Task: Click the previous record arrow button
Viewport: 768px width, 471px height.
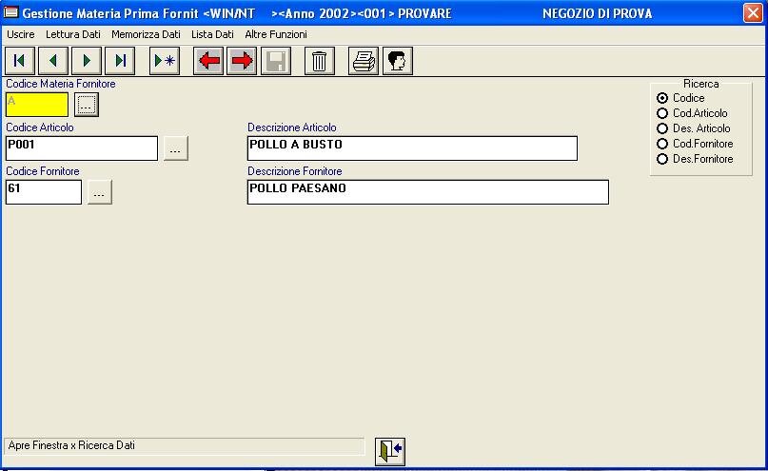Action: tap(52, 61)
